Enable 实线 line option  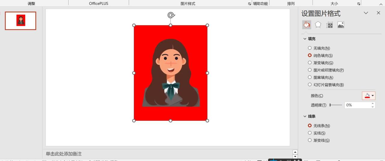click(x=310, y=133)
